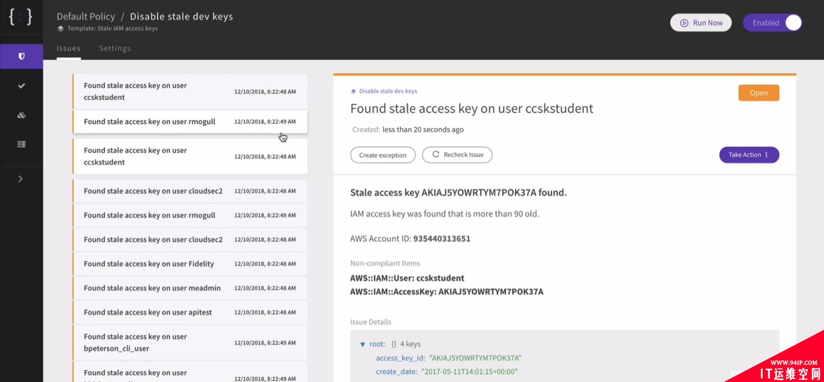
Task: Switch to the Settings tab
Action: 115,48
